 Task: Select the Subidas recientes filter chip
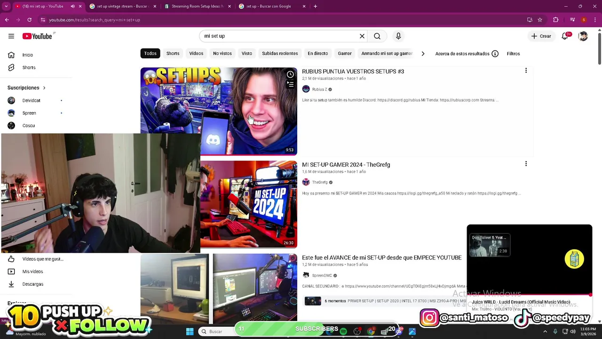pos(280,54)
